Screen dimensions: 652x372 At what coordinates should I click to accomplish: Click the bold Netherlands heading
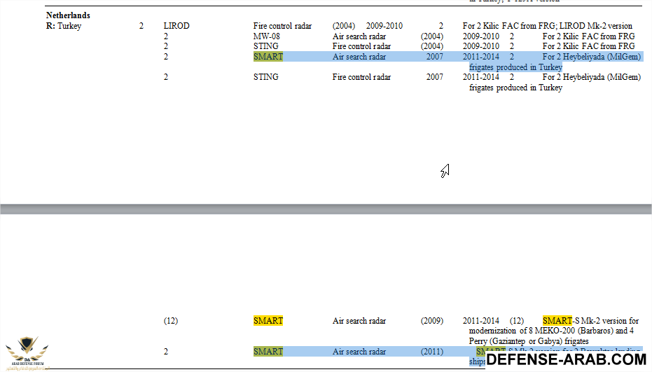pos(68,15)
